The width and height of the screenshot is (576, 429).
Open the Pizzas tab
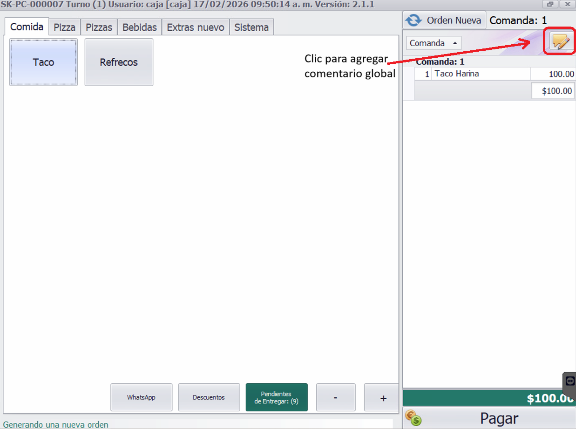(x=99, y=27)
